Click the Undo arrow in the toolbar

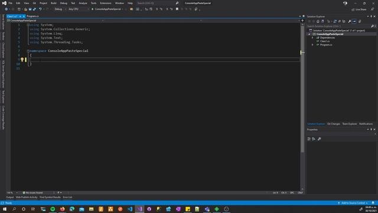click(x=40, y=9)
